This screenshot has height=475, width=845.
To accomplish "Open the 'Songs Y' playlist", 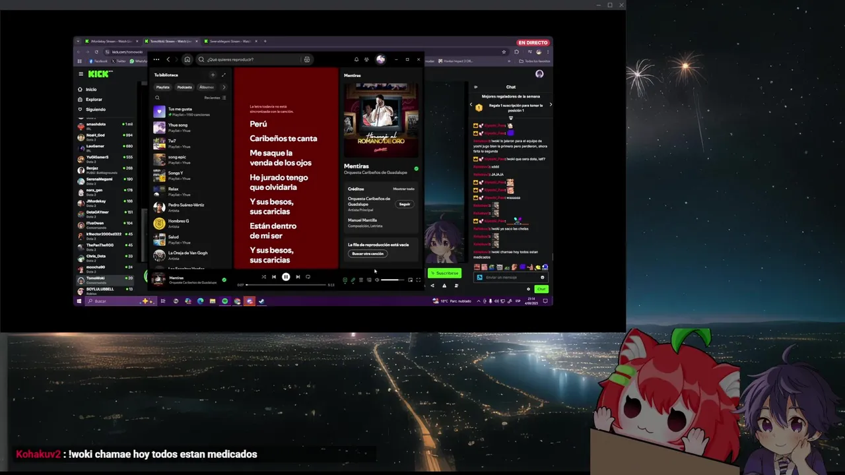I will [x=190, y=175].
